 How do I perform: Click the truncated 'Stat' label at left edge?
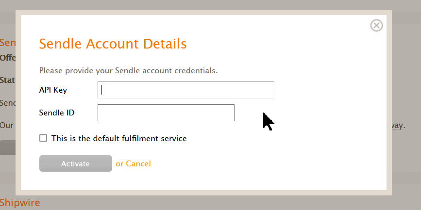(7, 80)
